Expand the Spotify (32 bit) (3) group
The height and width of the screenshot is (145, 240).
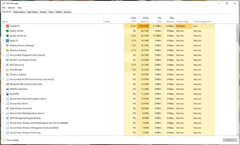tap(3, 36)
